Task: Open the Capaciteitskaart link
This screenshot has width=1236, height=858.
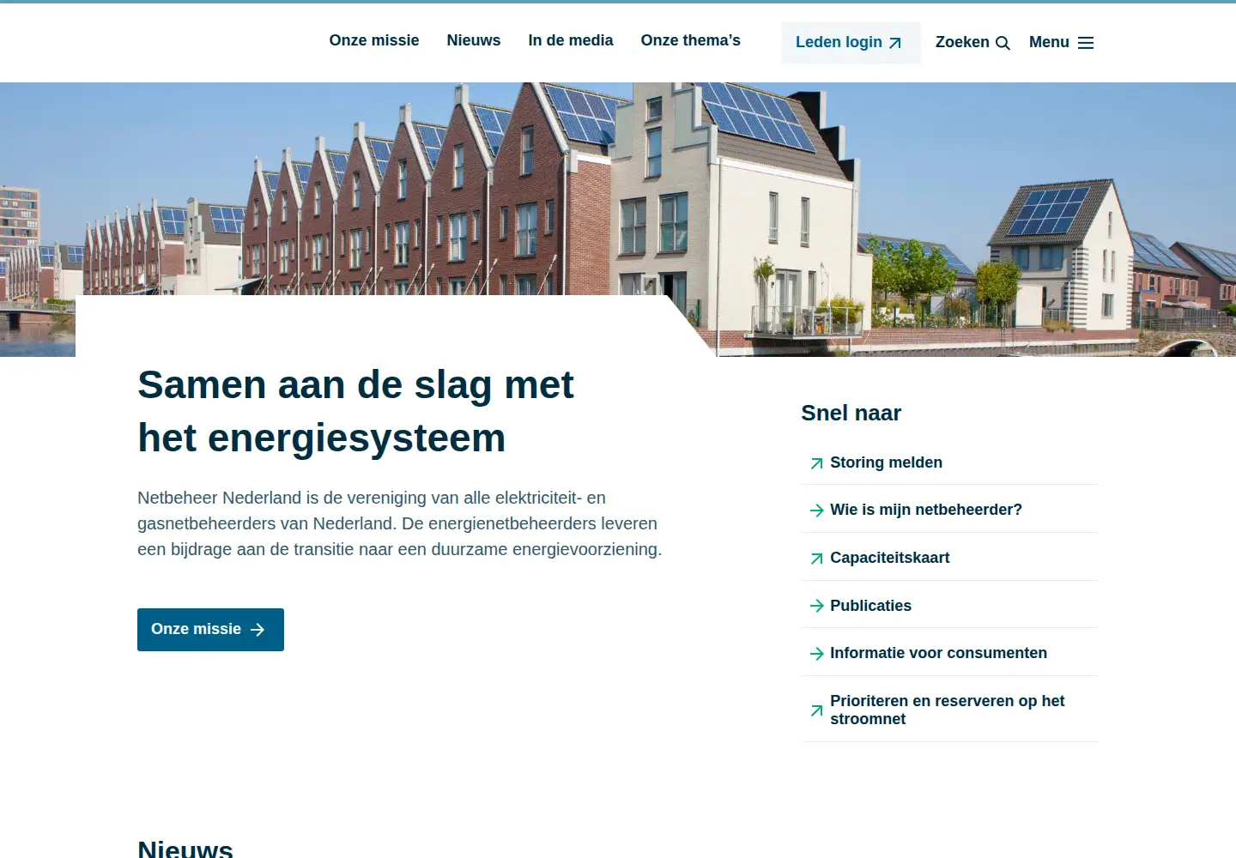Action: click(x=890, y=558)
